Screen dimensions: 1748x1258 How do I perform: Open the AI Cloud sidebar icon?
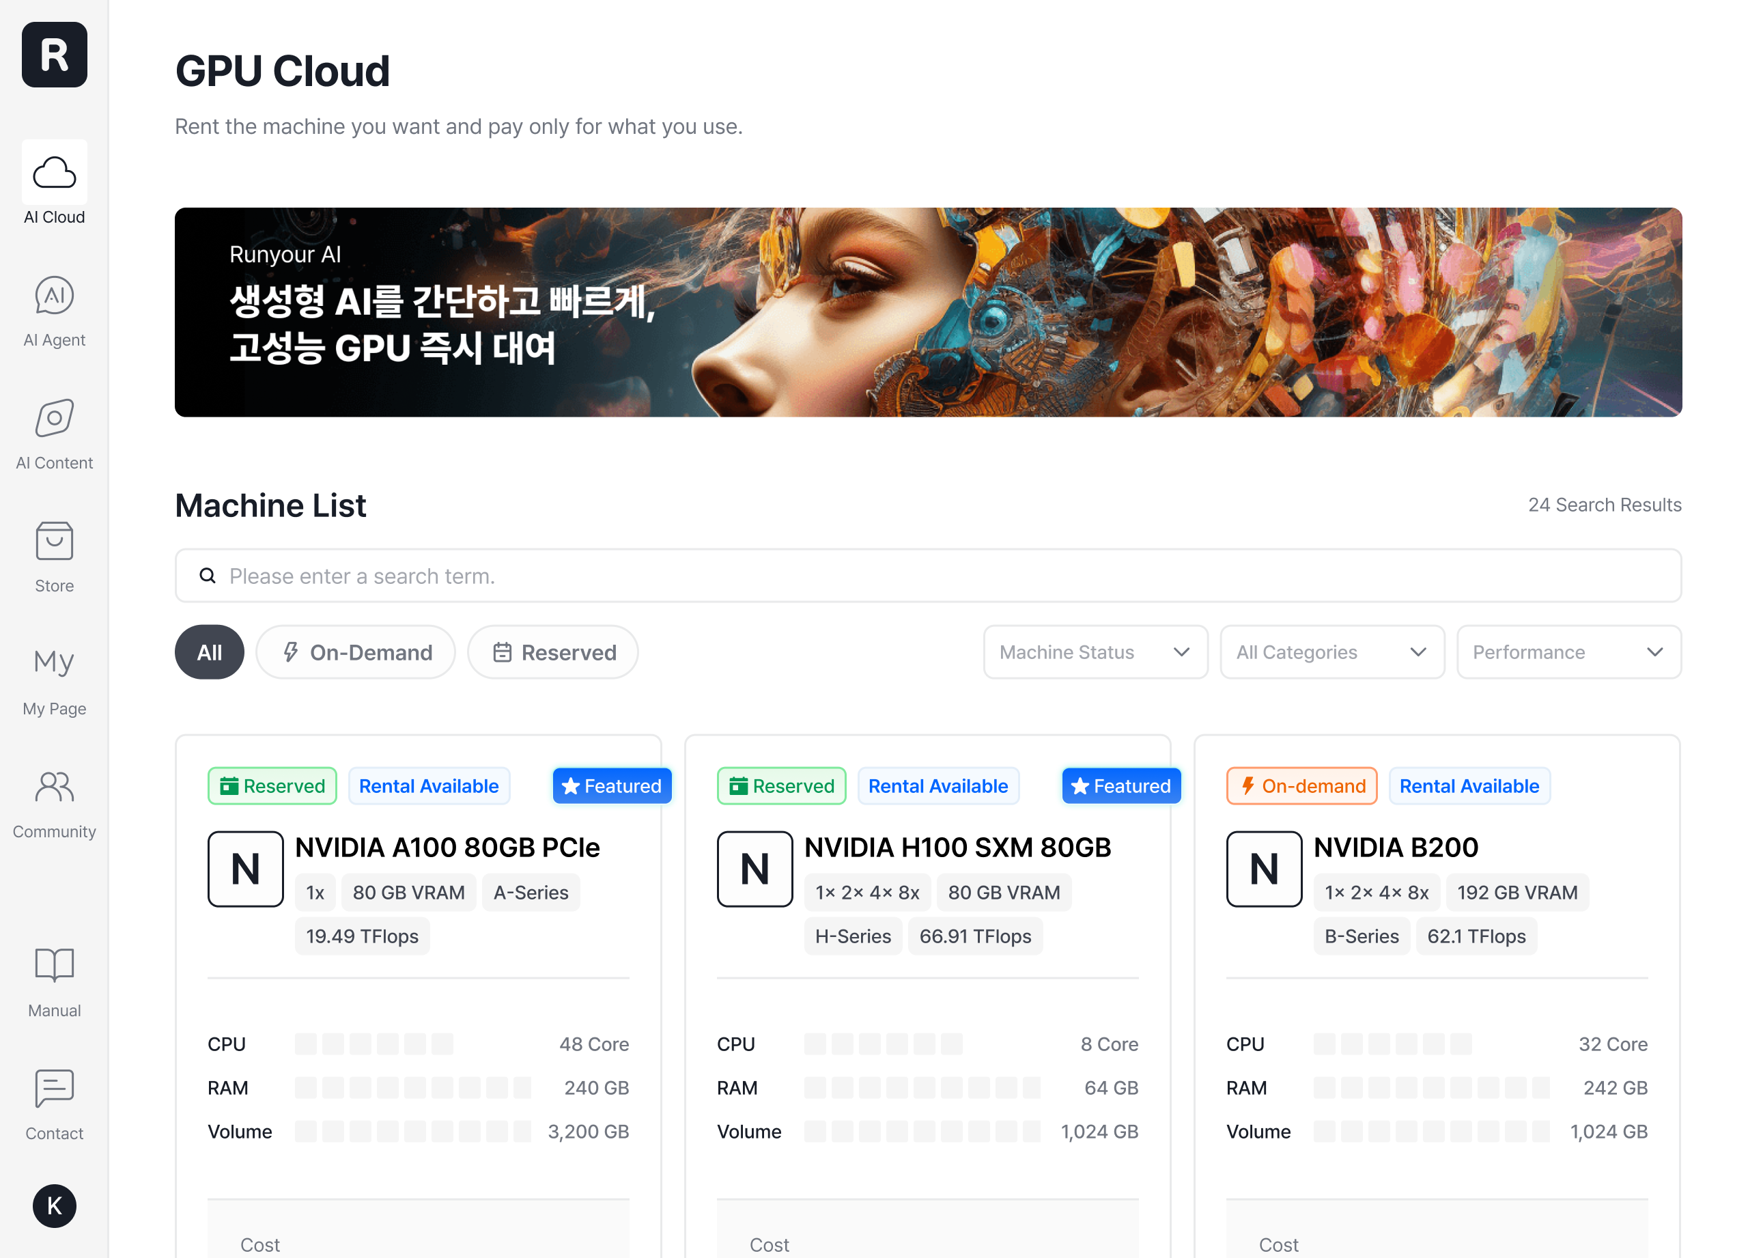pos(54,173)
